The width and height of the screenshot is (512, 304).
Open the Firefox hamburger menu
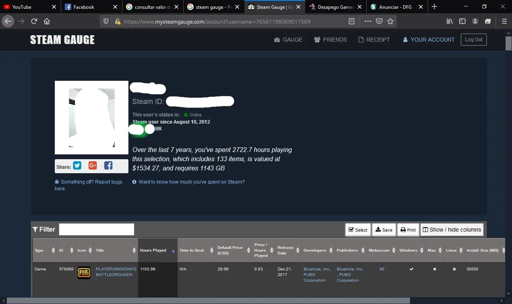click(504, 21)
